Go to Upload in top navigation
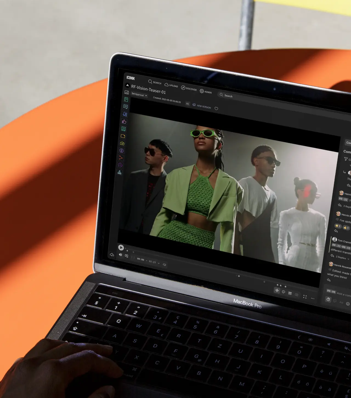This screenshot has height=398, width=351. [171, 85]
